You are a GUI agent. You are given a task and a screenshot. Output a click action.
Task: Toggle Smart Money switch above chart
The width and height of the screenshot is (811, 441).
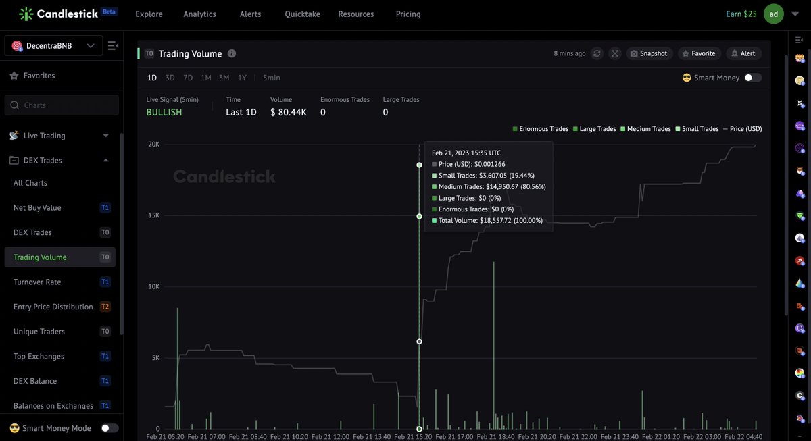[x=753, y=78]
